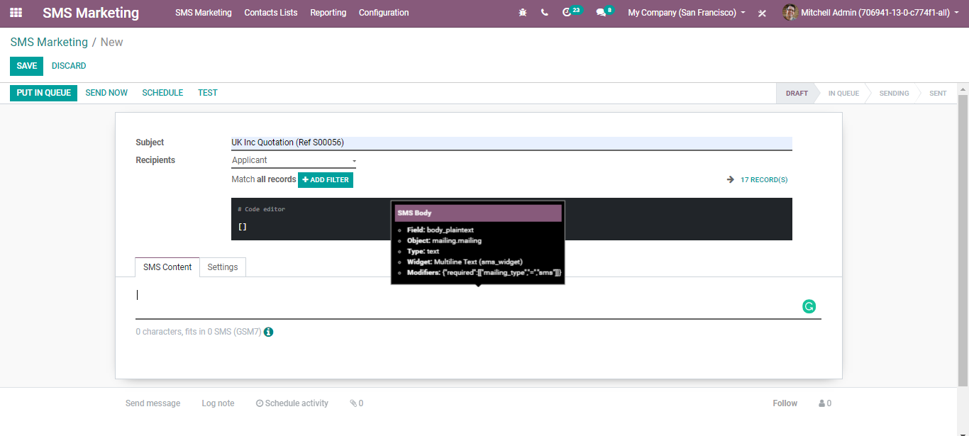969x436 pixels.
Task: Switch to the Settings tab
Action: (x=223, y=267)
